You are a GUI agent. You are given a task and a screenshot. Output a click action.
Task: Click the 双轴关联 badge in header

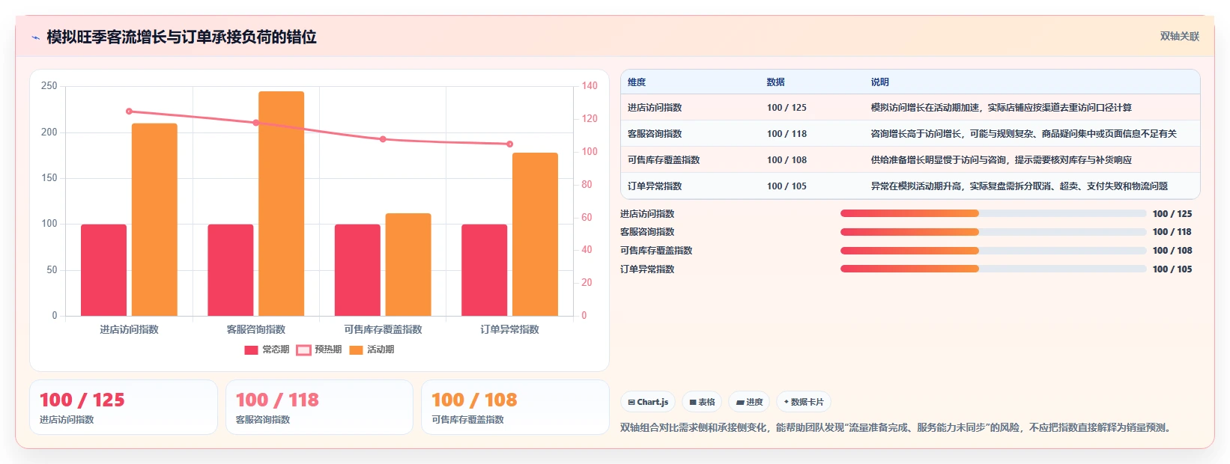coord(1180,36)
